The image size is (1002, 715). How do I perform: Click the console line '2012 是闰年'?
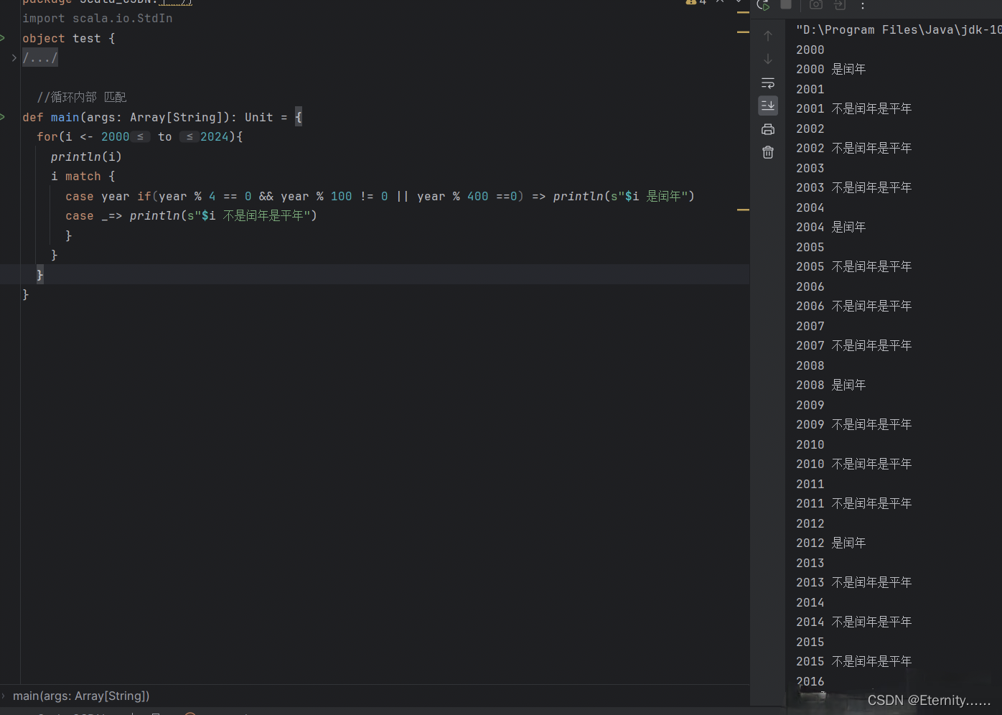831,543
